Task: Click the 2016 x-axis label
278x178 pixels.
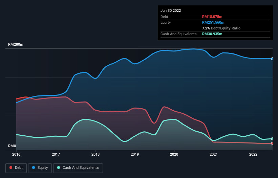Action: [16, 154]
